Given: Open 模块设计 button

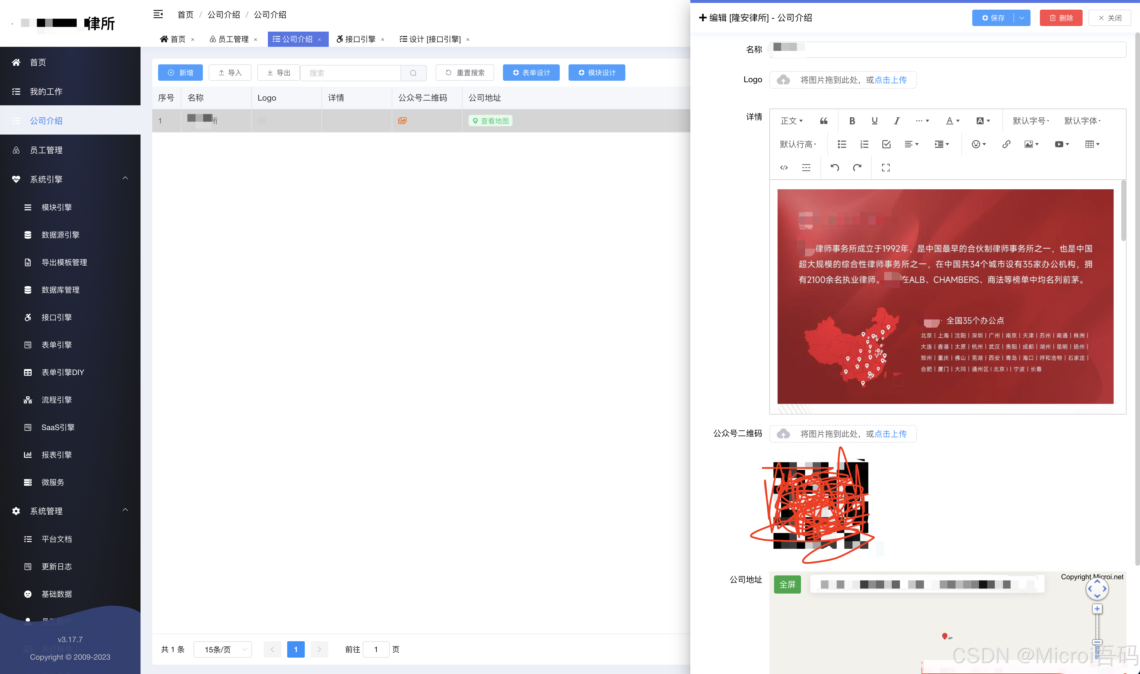Looking at the screenshot, I should click(596, 73).
